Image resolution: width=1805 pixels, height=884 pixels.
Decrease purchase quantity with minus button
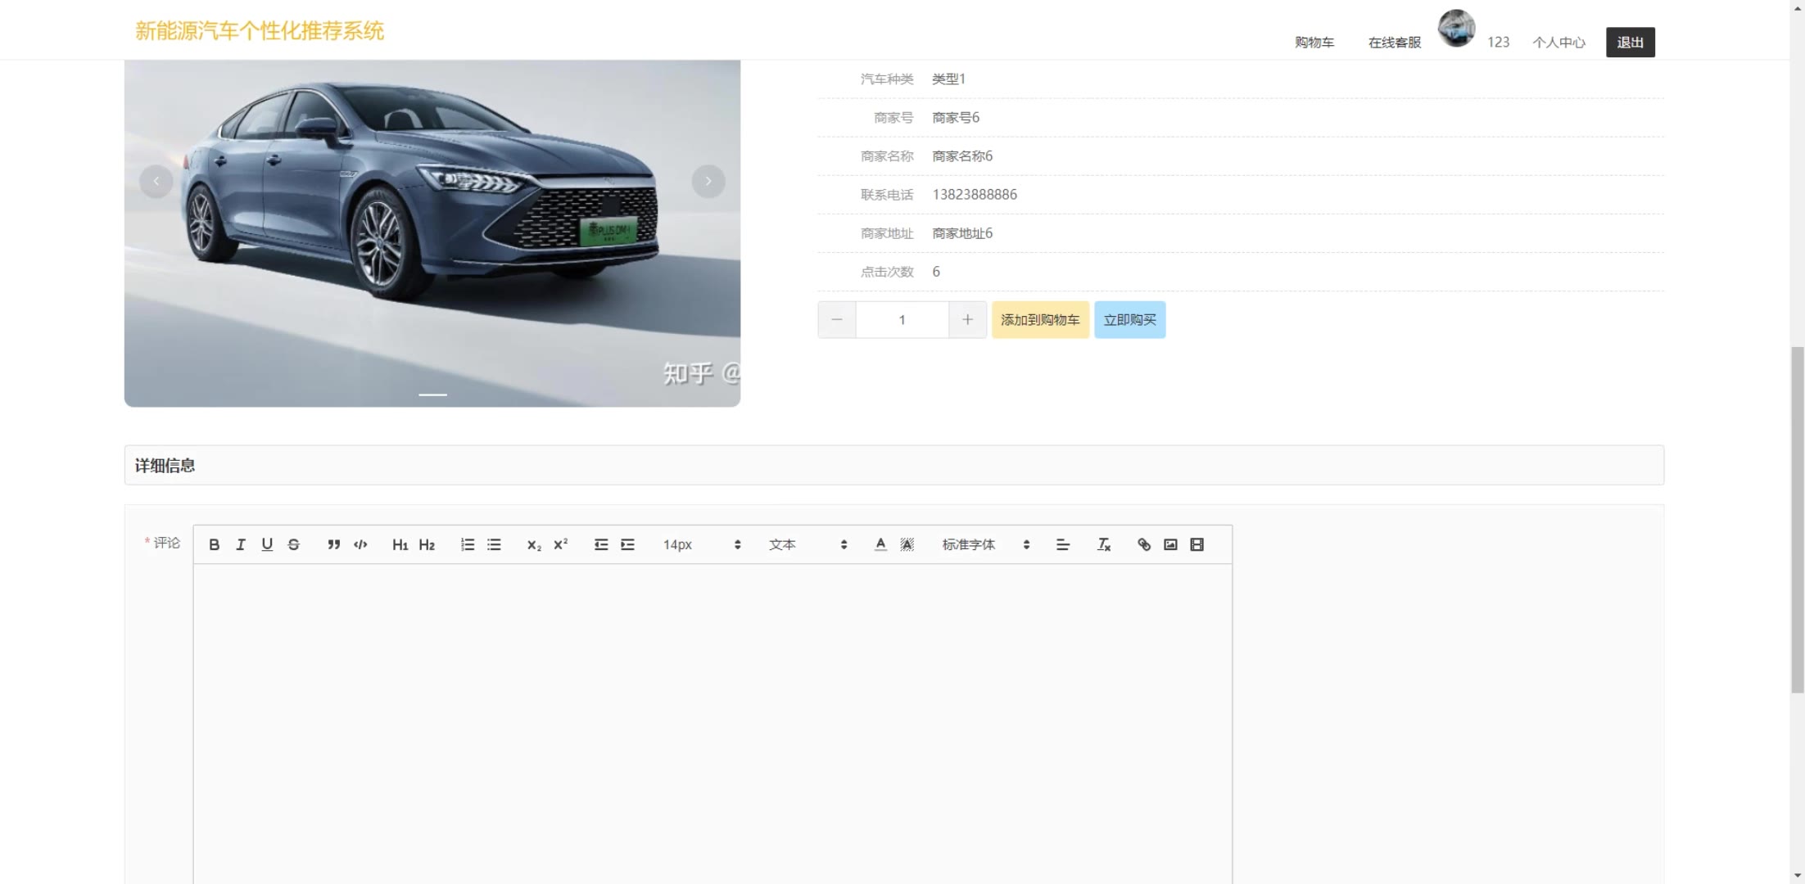click(x=837, y=319)
